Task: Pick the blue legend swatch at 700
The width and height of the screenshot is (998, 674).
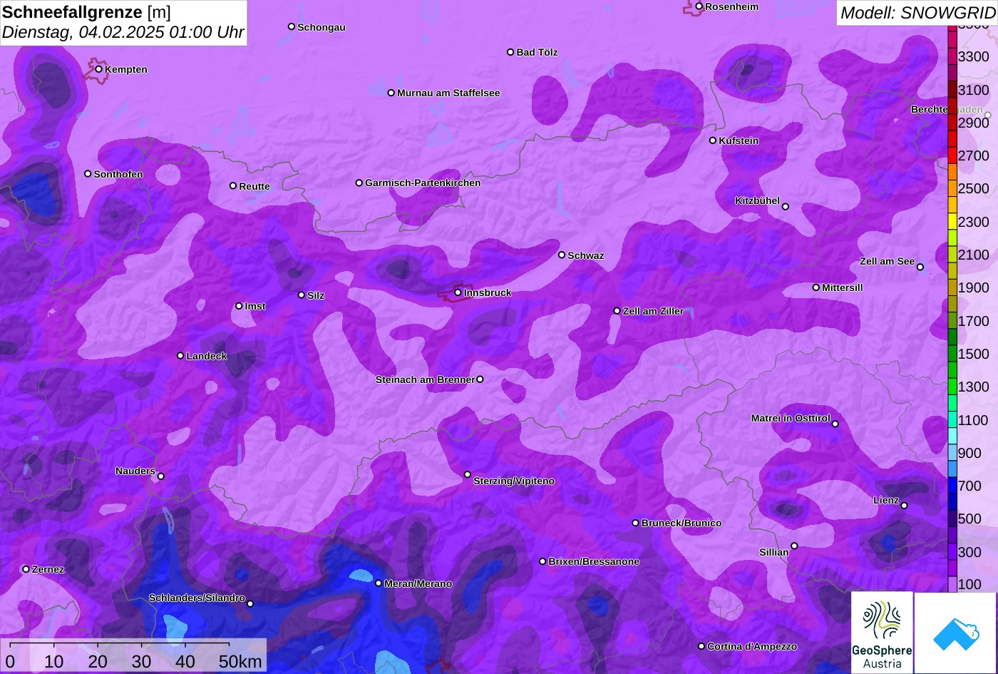Action: (952, 486)
